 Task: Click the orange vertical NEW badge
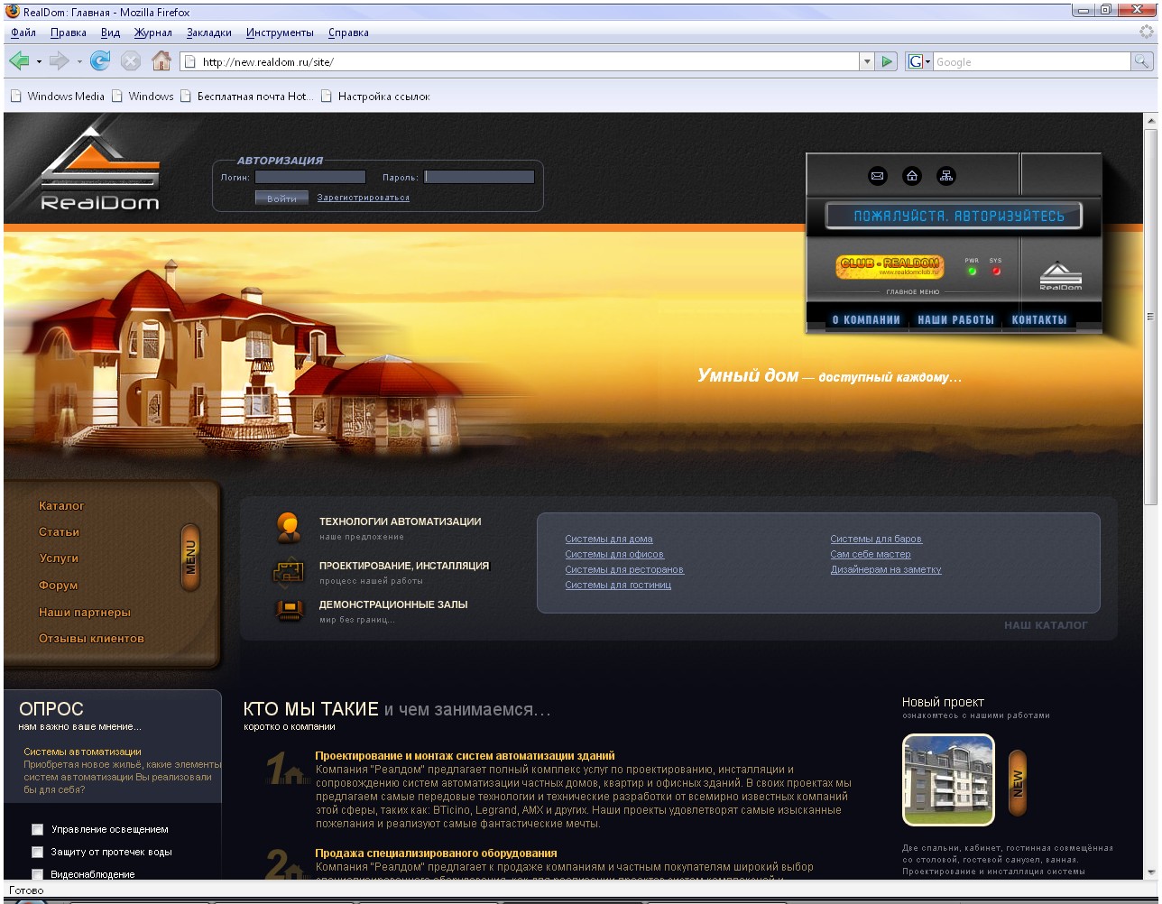(1018, 783)
